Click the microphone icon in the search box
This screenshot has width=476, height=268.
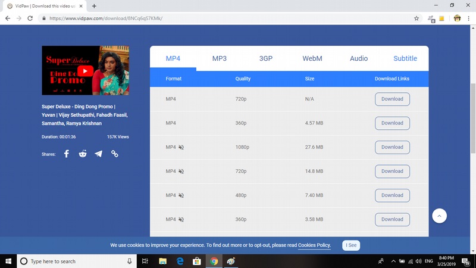[x=130, y=261]
